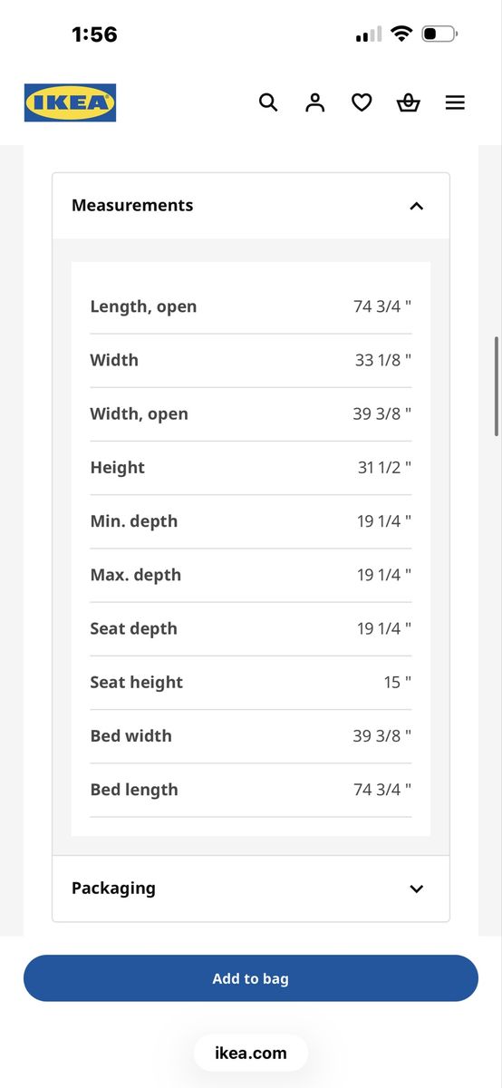Select the Bed length measurement row
Viewport: 502px width, 1088px height.
coord(251,790)
